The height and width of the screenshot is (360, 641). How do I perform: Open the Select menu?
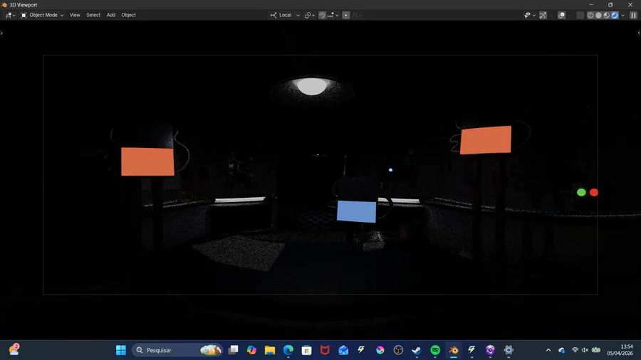coord(93,15)
